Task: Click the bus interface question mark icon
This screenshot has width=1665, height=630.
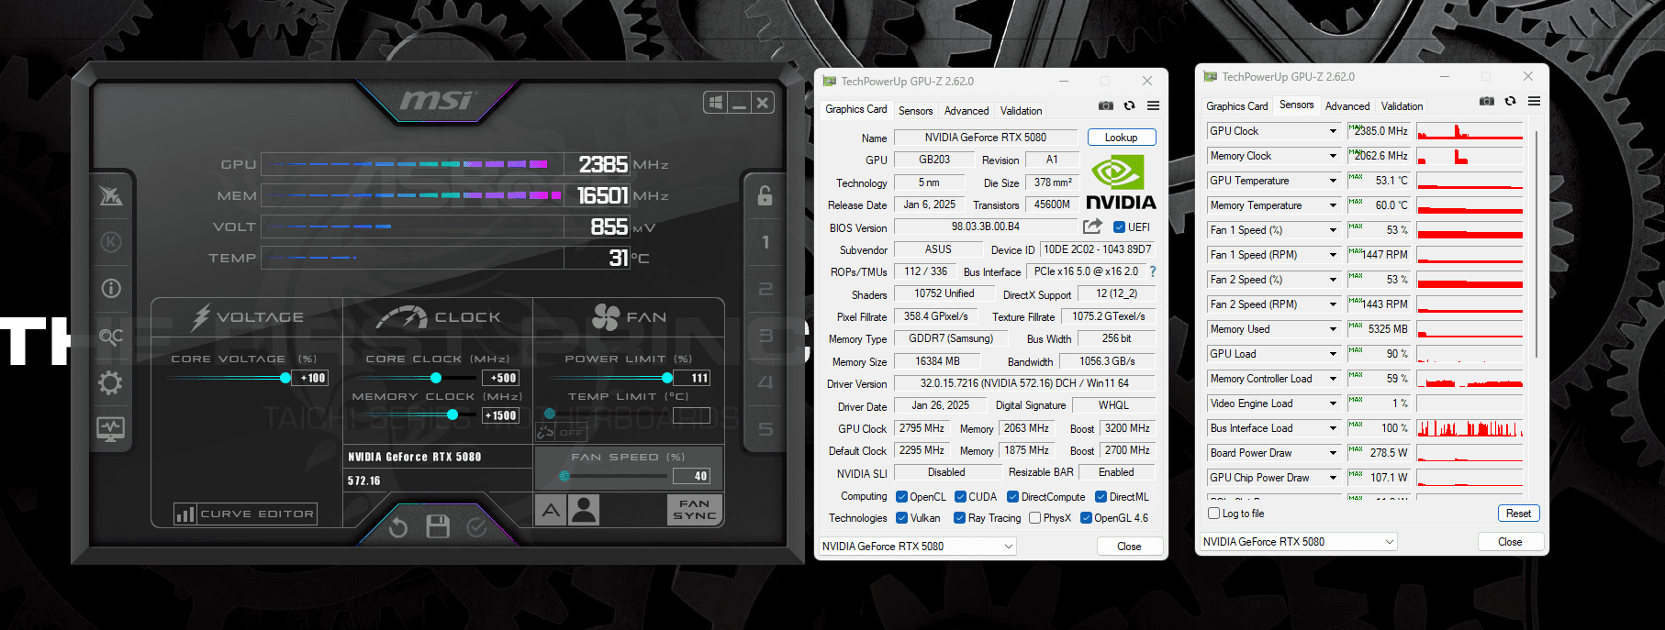Action: [1153, 271]
